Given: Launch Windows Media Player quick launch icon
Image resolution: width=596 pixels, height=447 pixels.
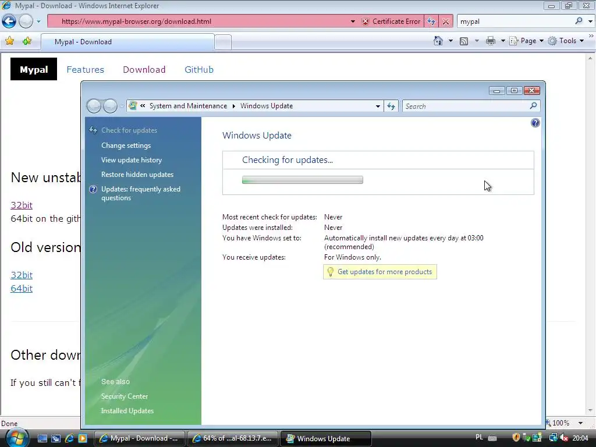Looking at the screenshot, I should coord(83,439).
